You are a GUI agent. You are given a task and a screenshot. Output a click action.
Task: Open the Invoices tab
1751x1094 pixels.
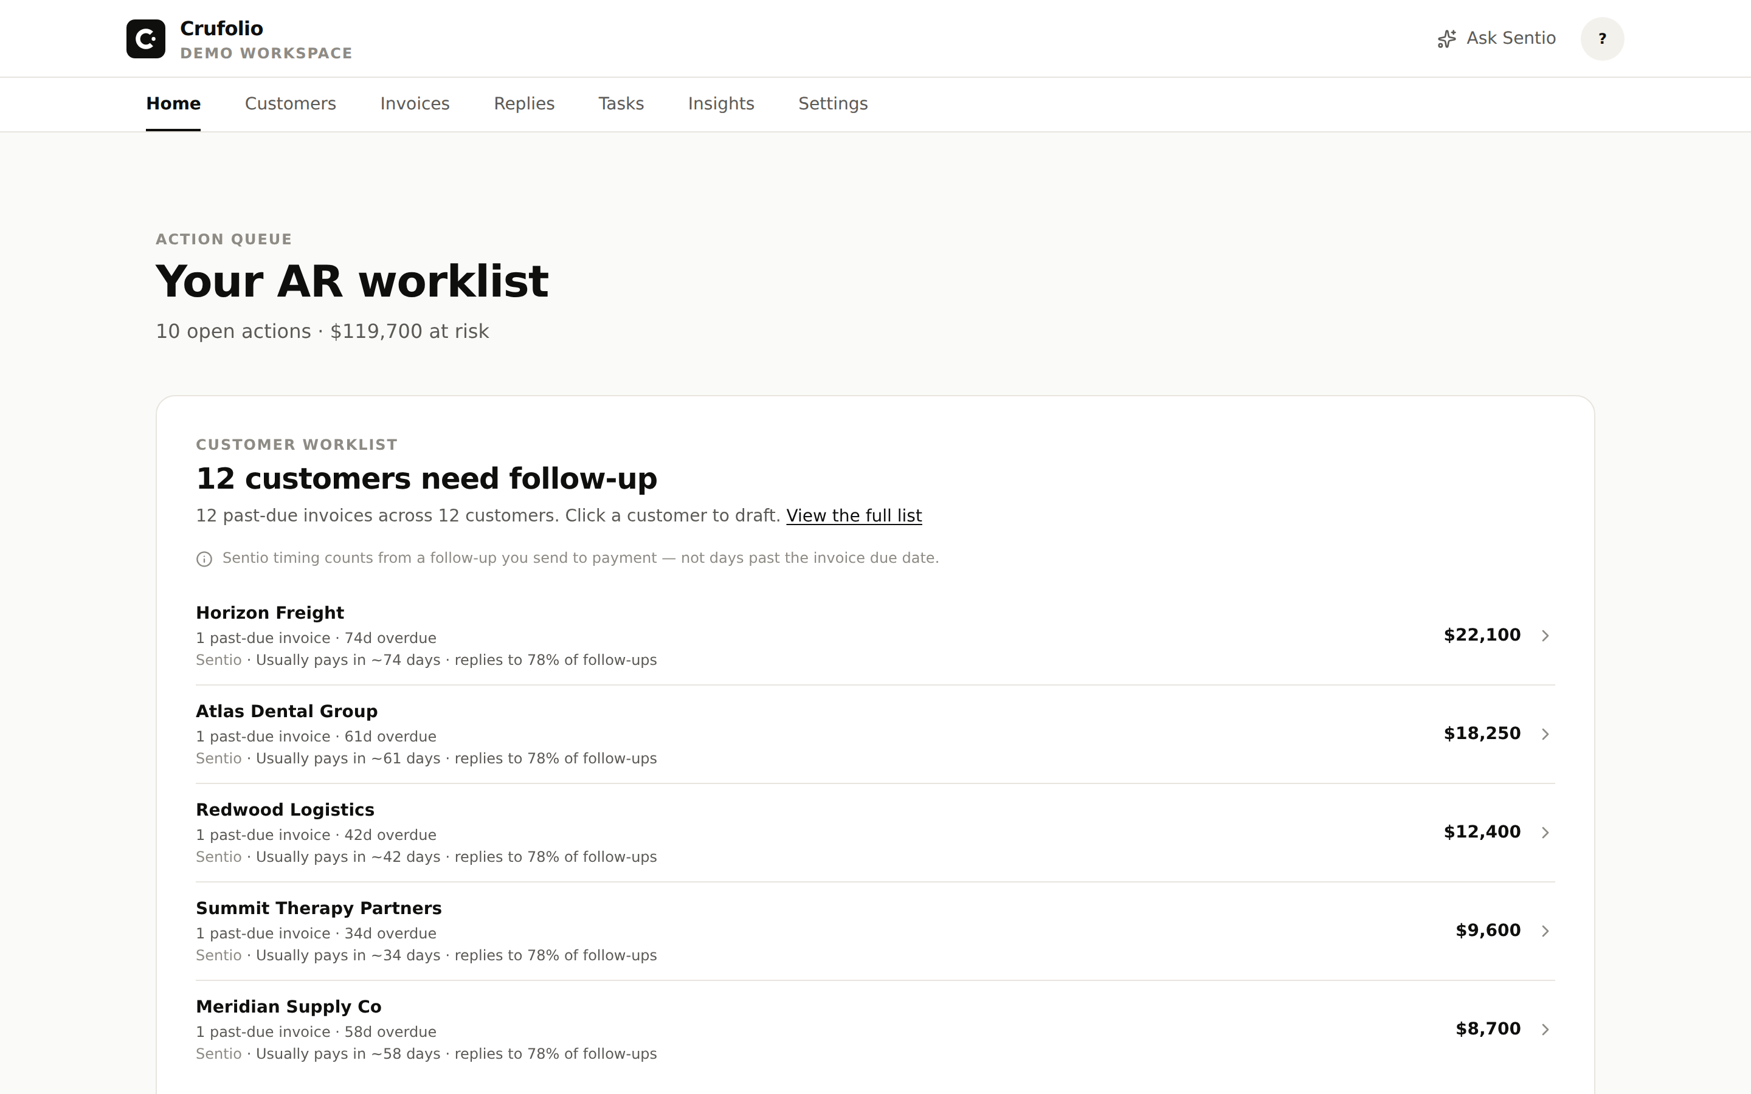click(415, 103)
